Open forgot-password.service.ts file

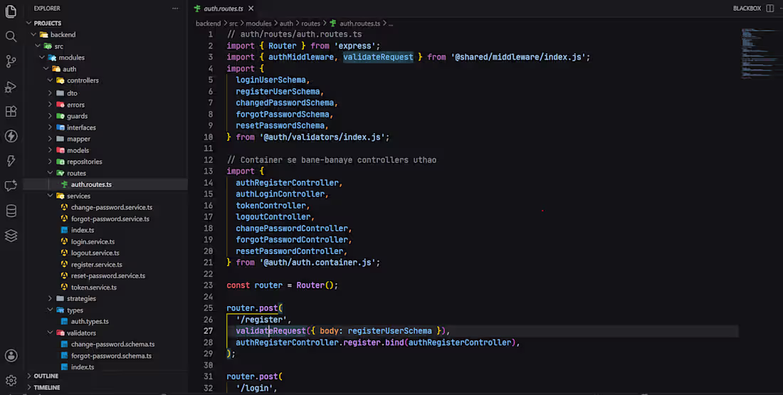(x=110, y=218)
